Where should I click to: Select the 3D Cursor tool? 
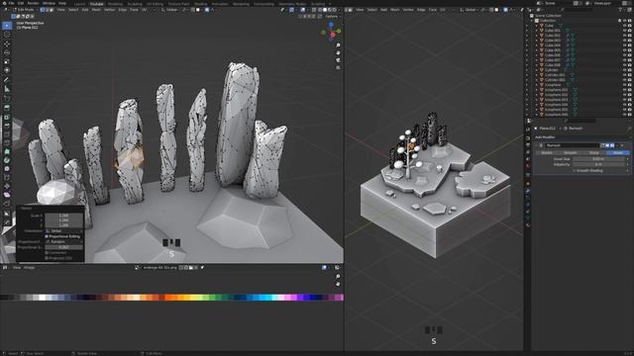7,35
